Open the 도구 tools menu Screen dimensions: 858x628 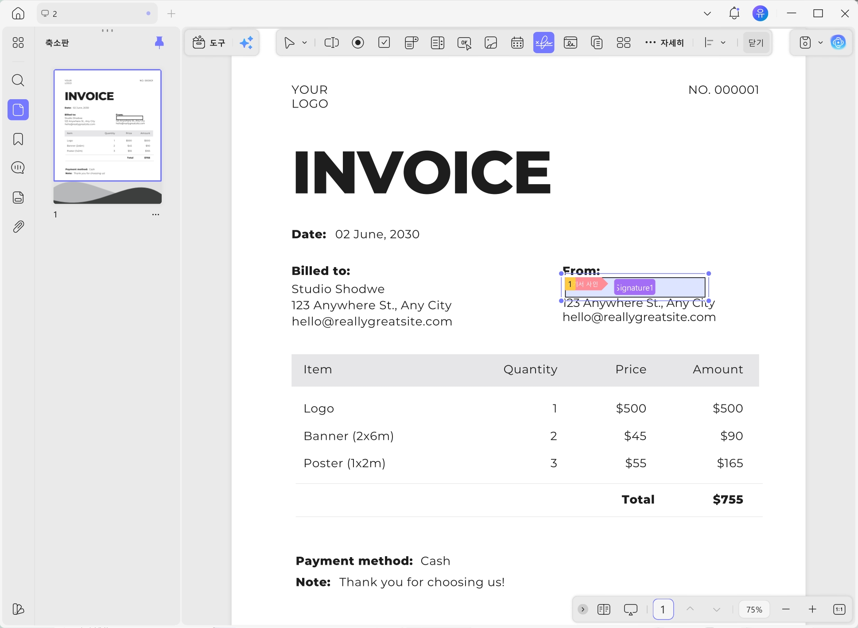209,43
